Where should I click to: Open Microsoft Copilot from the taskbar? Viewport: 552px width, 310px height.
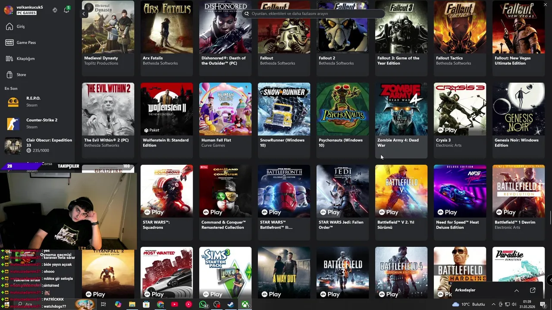118,304
